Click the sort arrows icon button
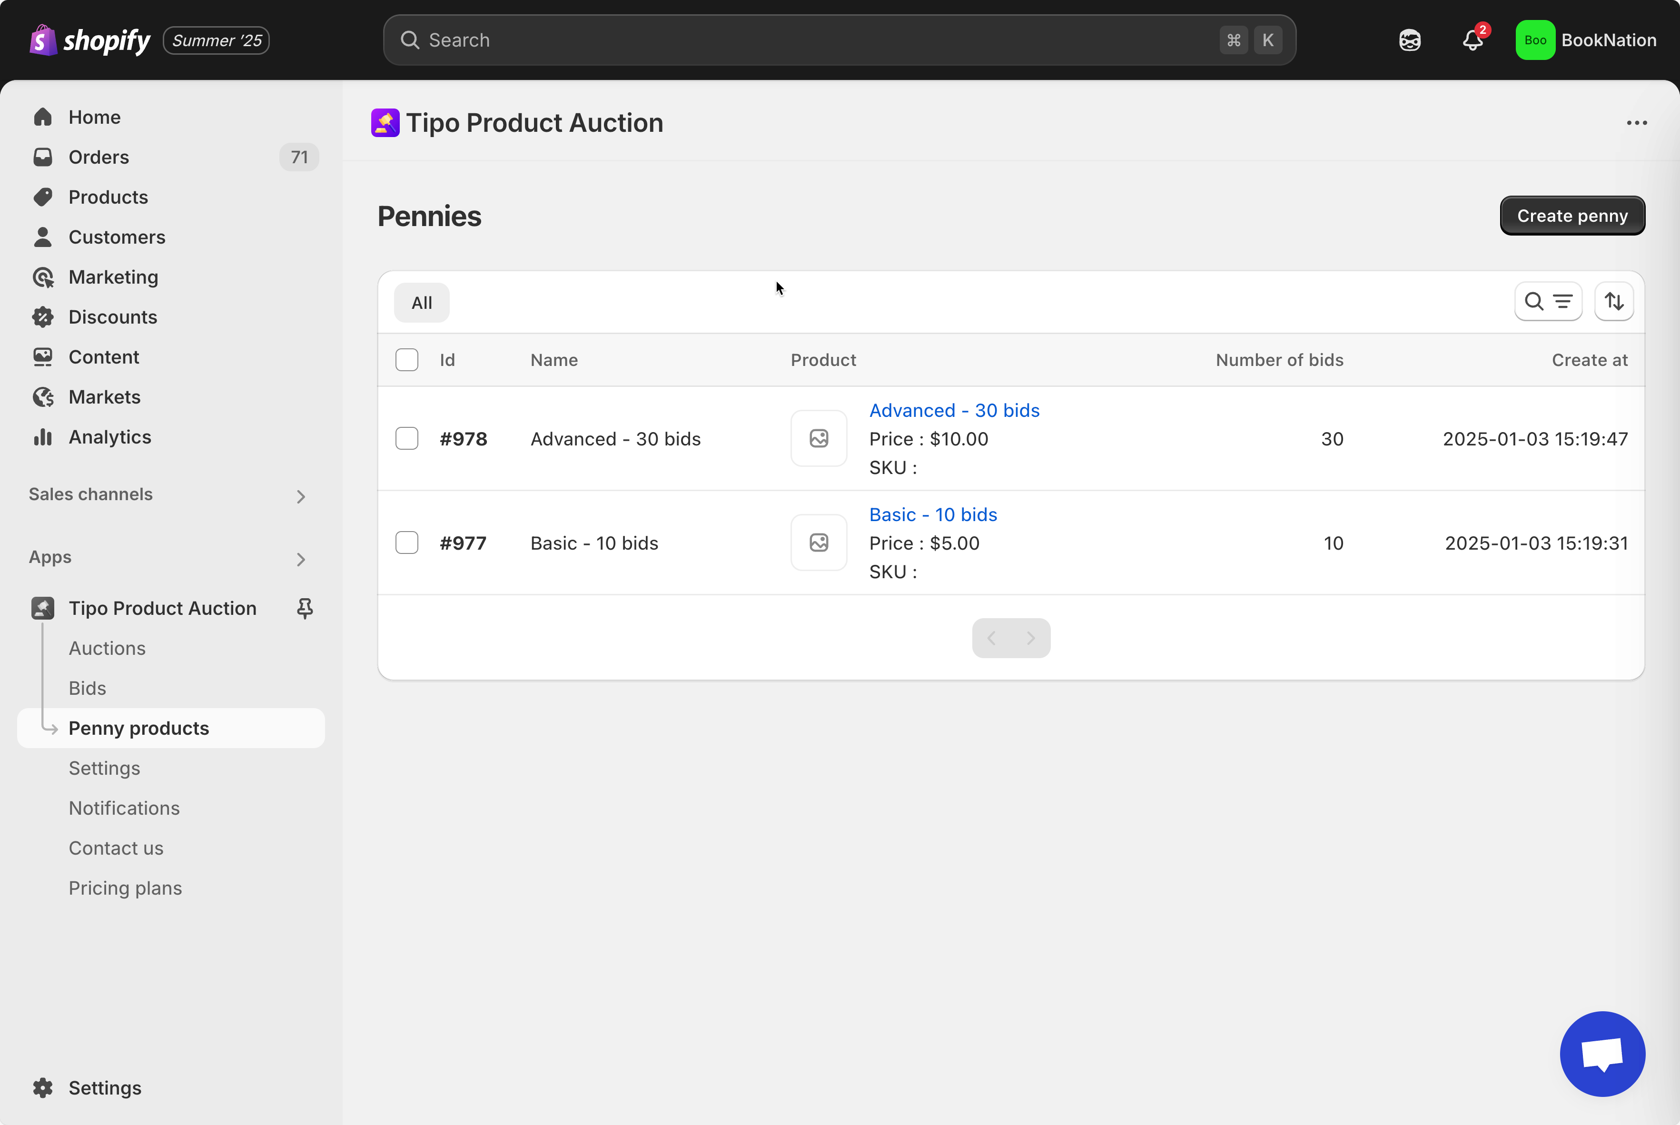 [x=1614, y=301]
